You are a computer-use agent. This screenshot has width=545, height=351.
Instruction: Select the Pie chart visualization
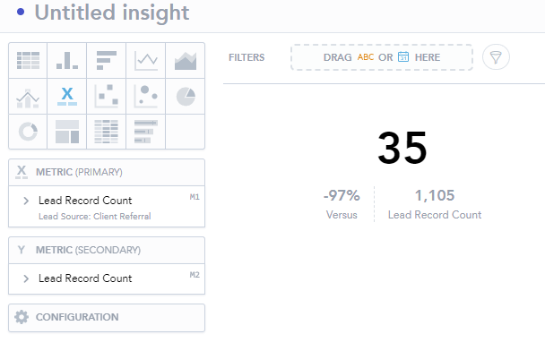(x=186, y=96)
